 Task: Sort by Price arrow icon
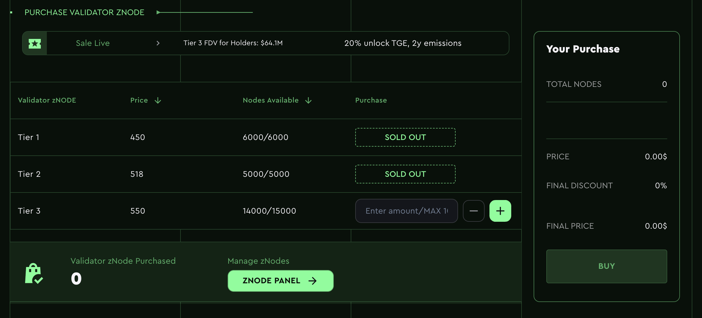click(x=158, y=100)
